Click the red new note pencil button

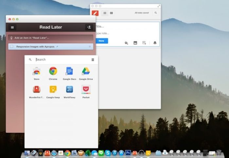click(95, 13)
